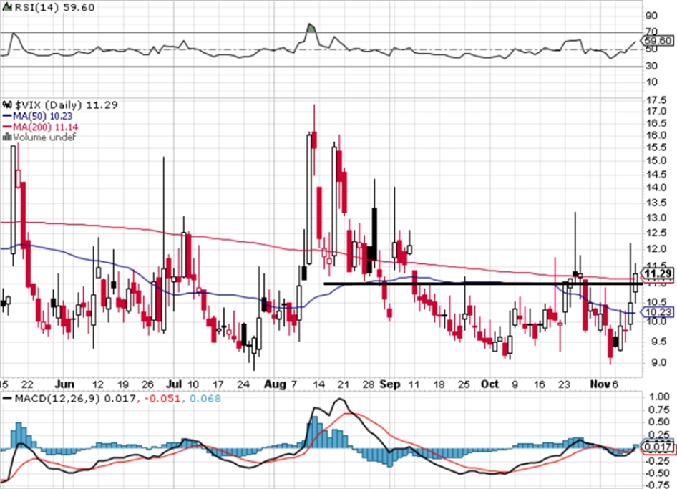
Task: Click the Volume undef bars icon
Action: tap(7, 137)
